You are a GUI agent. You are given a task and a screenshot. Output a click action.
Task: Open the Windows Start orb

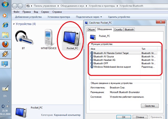click(x=5, y=3)
